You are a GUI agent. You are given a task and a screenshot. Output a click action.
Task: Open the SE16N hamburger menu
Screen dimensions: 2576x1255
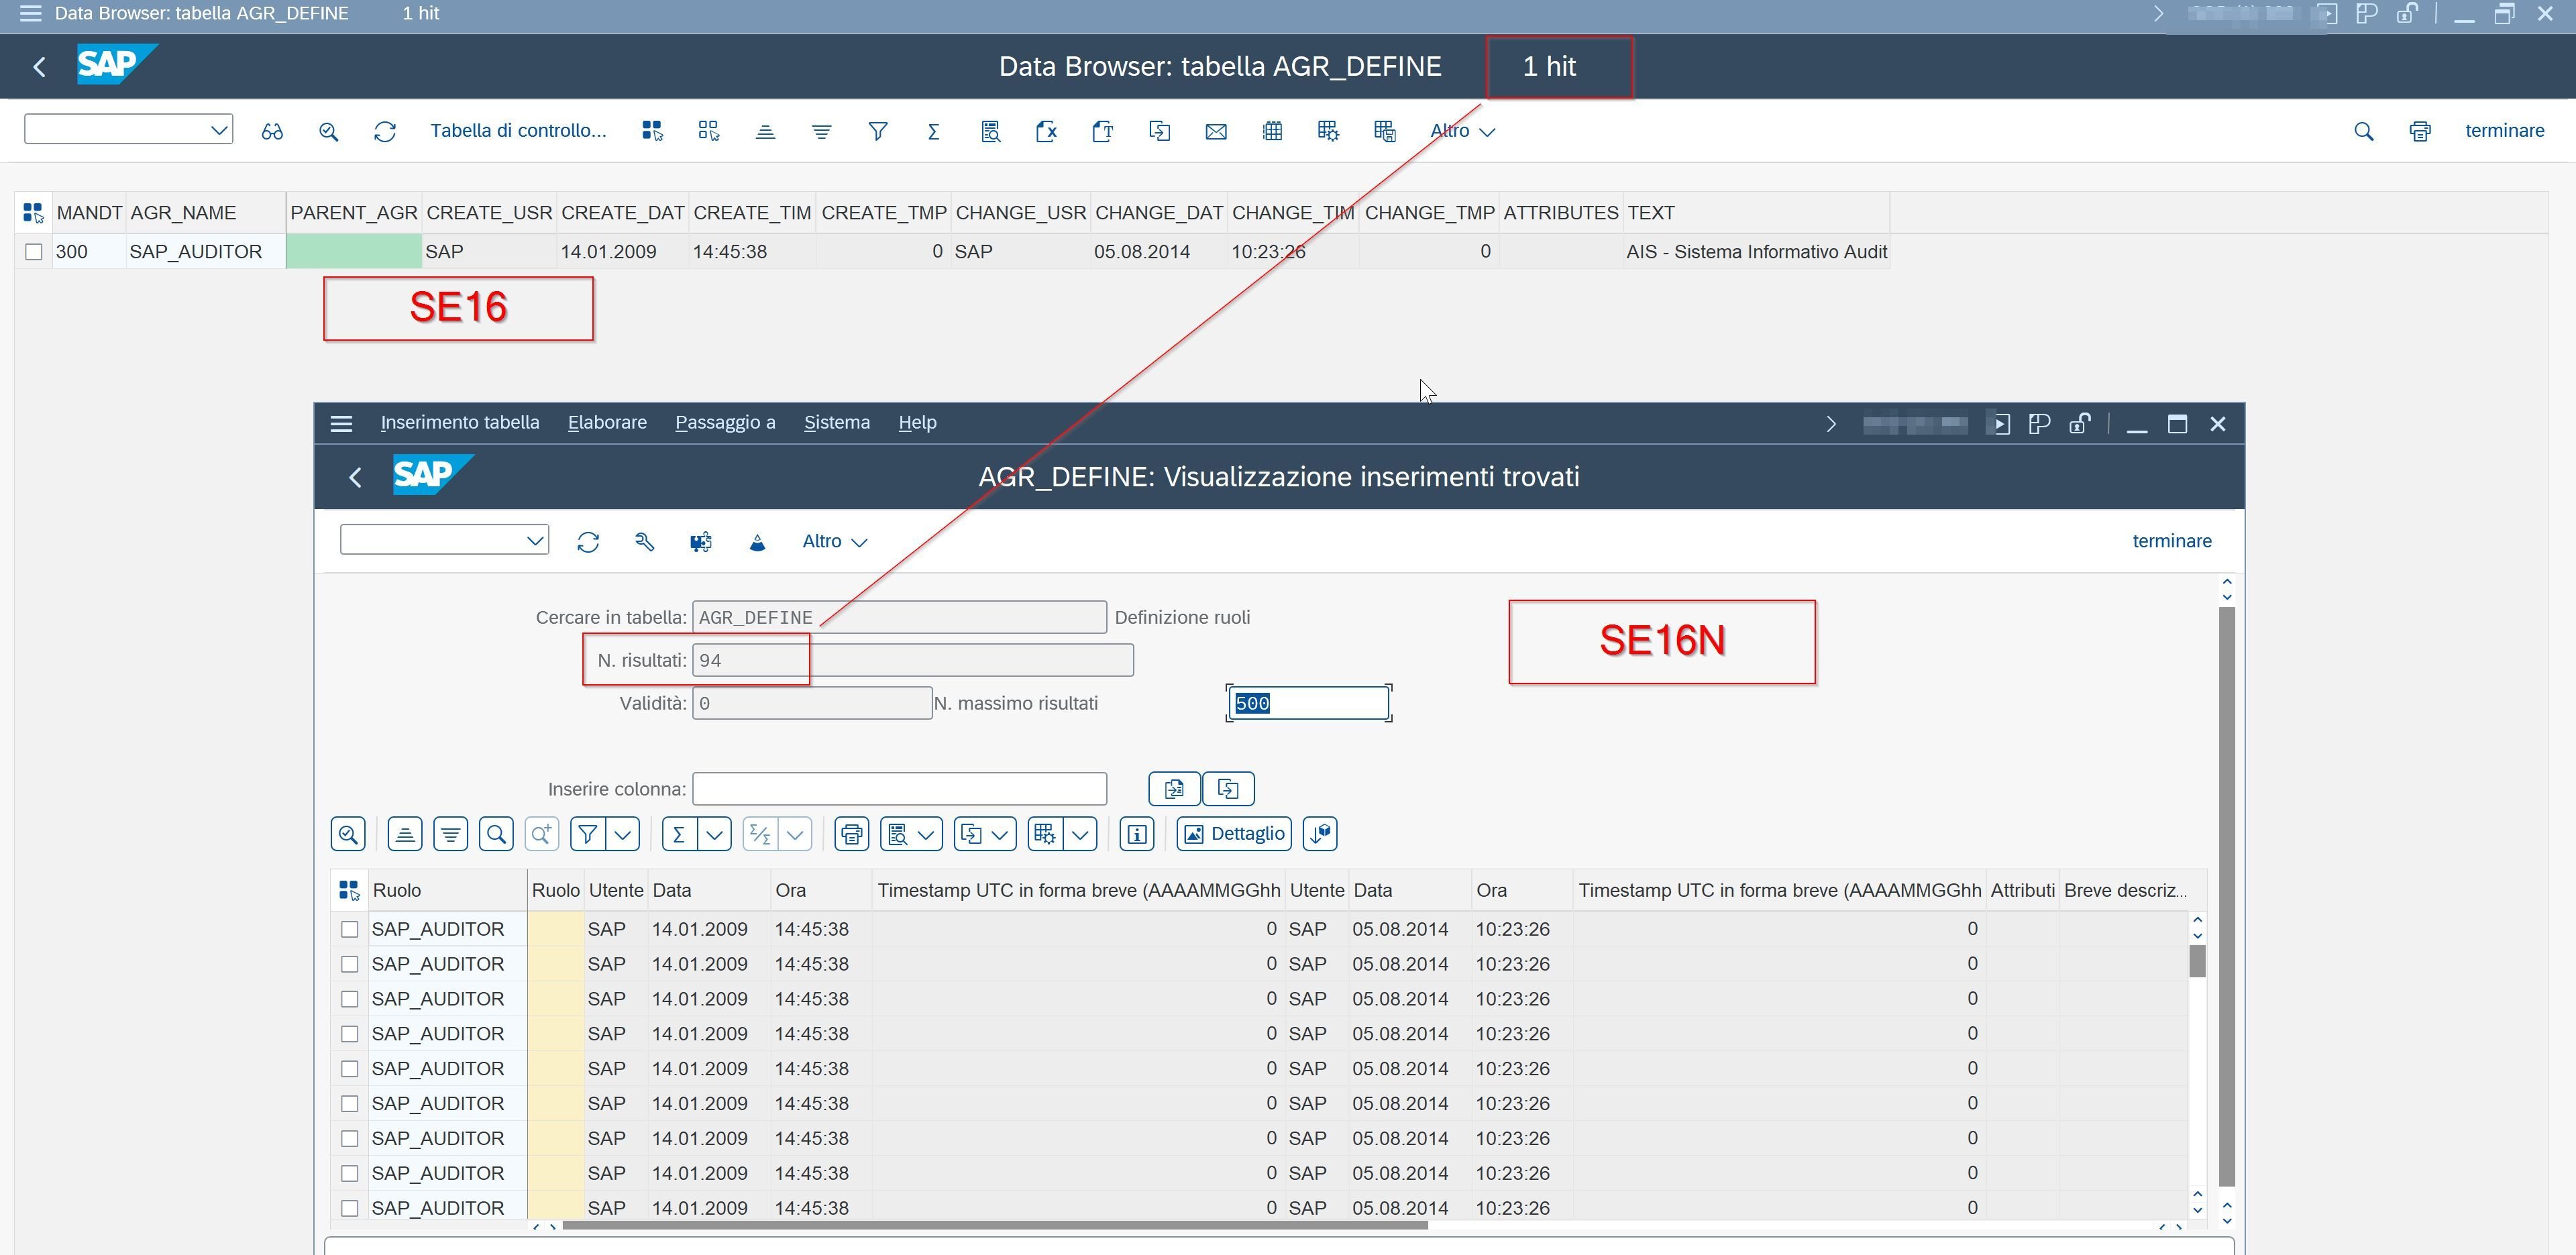pyautogui.click(x=341, y=424)
